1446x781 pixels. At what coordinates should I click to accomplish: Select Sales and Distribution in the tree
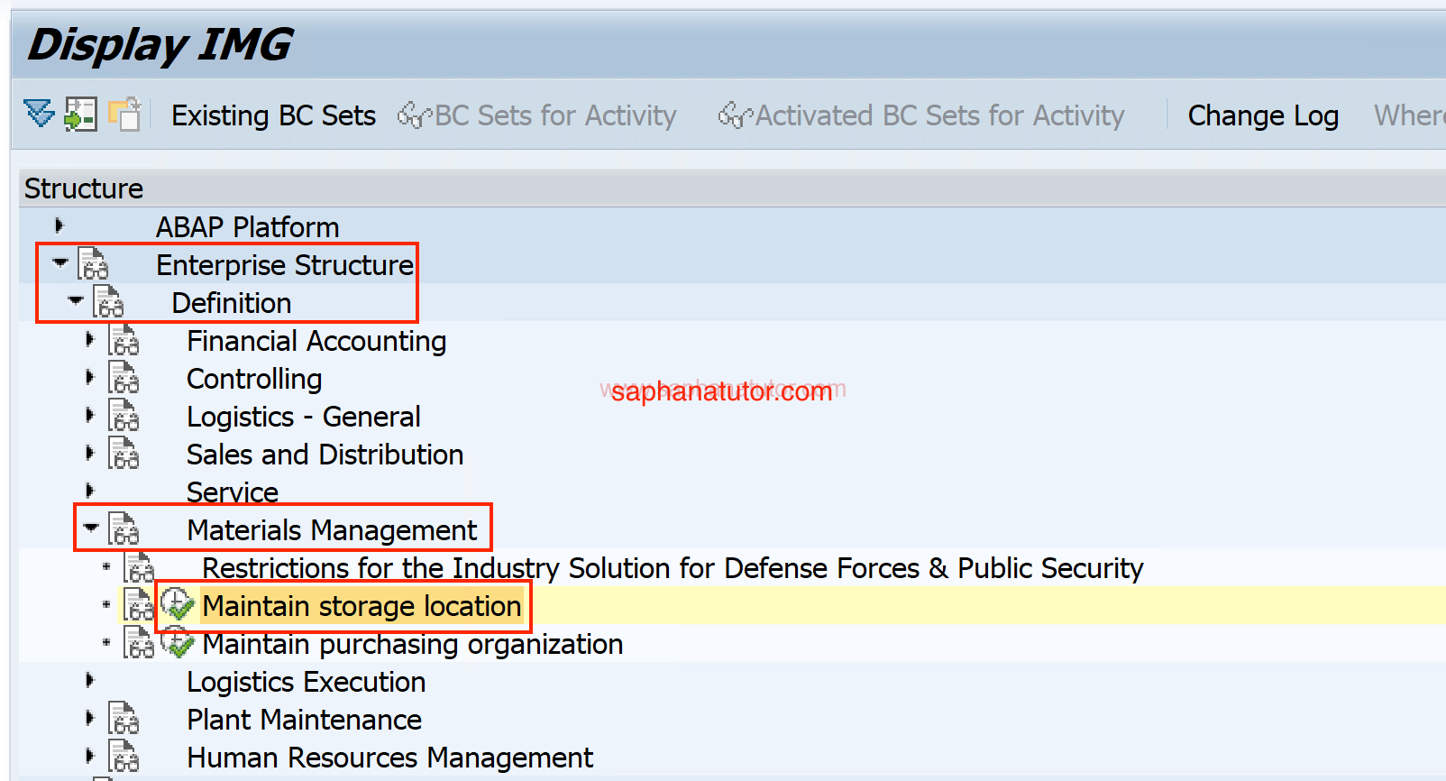click(x=325, y=455)
